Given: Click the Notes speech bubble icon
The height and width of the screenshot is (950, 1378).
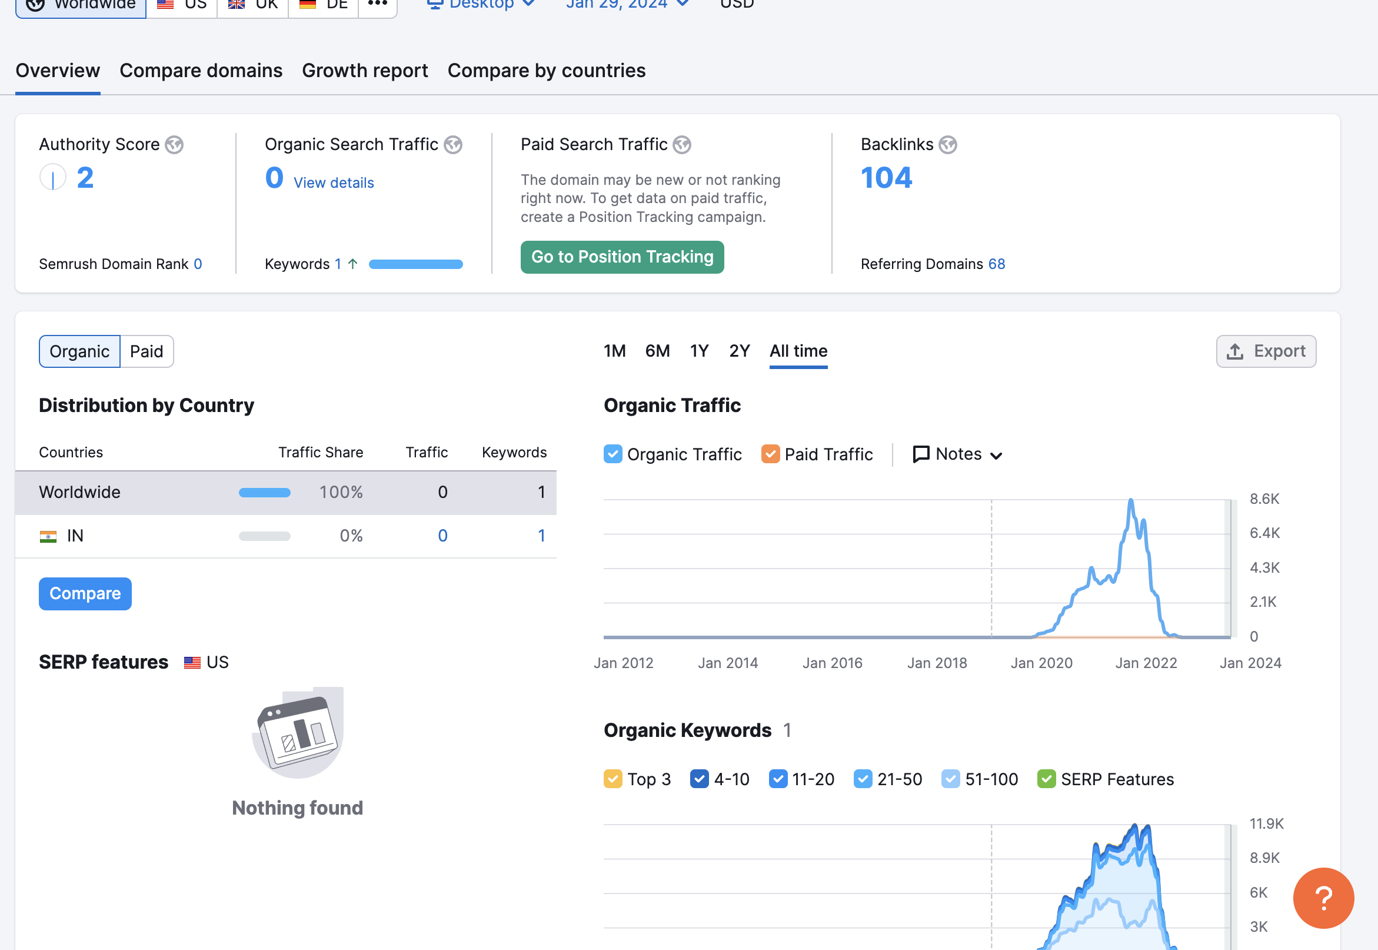Looking at the screenshot, I should (x=921, y=454).
